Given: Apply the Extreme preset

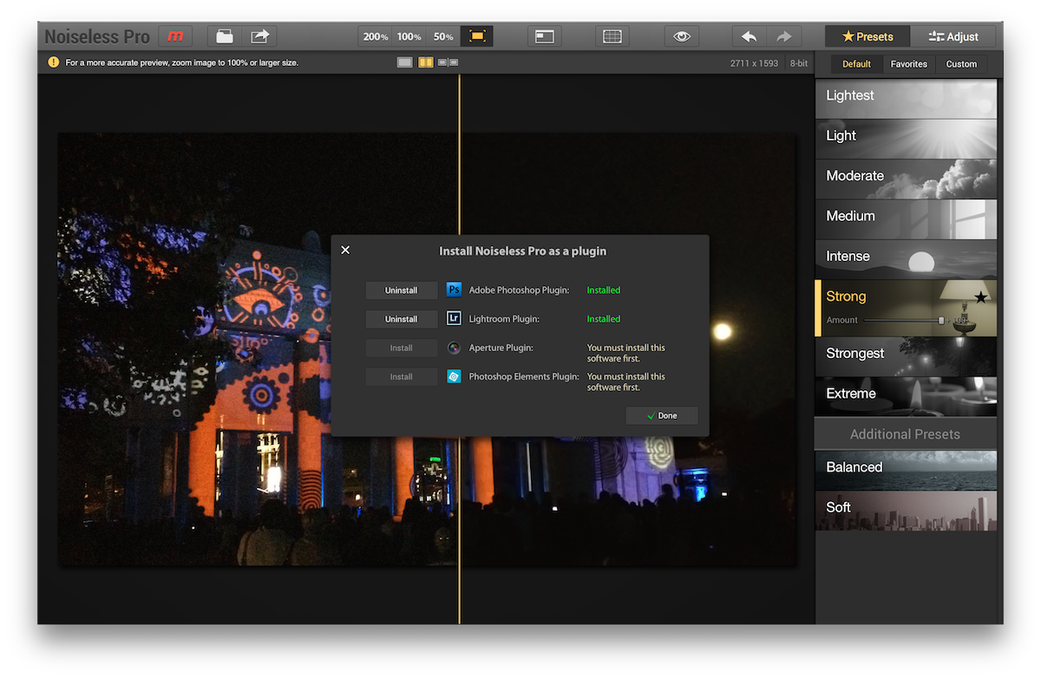Looking at the screenshot, I should [906, 396].
